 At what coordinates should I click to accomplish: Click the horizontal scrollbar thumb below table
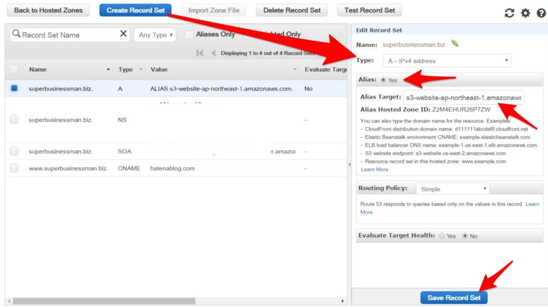click(104, 301)
